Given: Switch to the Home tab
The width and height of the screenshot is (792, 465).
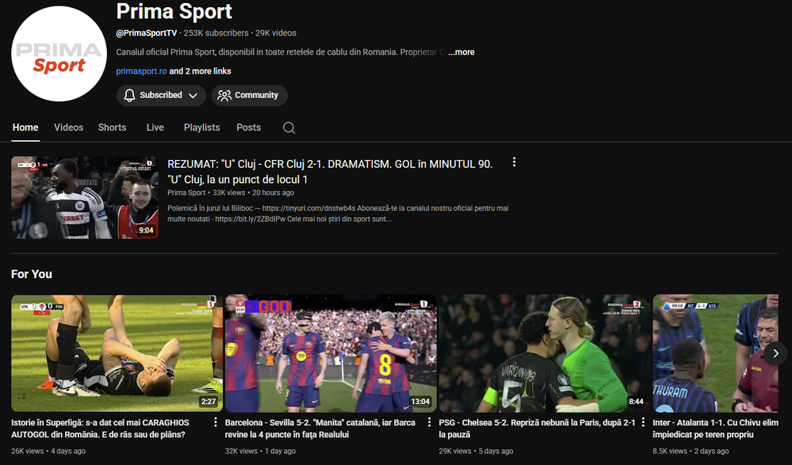Looking at the screenshot, I should click(x=25, y=128).
